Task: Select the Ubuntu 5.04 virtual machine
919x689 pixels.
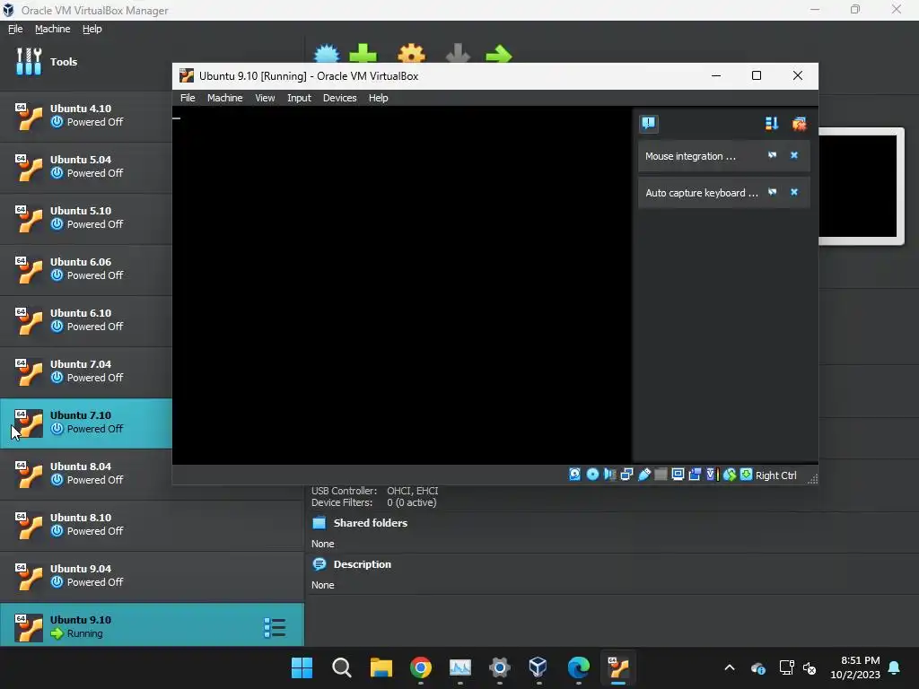Action: 85,167
